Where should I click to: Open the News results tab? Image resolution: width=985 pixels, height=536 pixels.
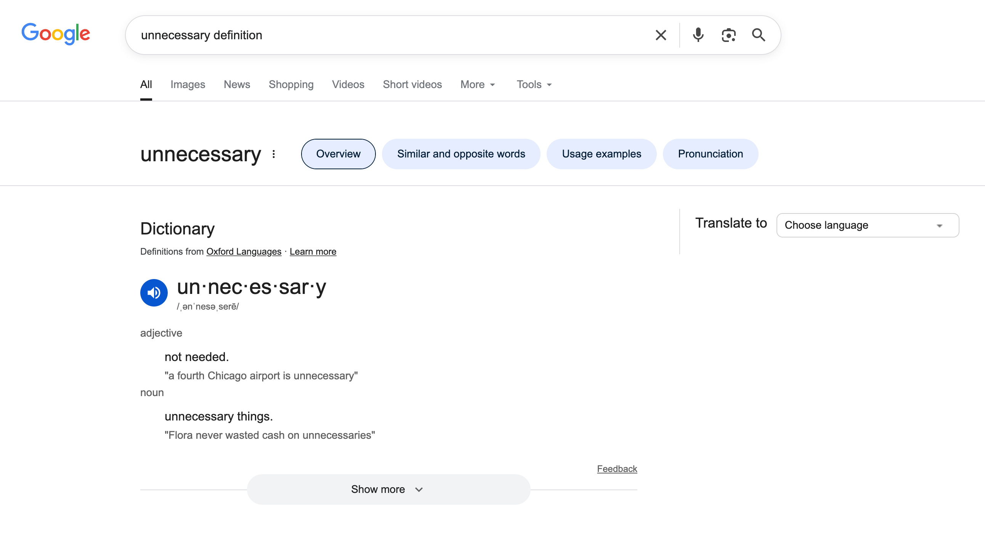pyautogui.click(x=237, y=85)
